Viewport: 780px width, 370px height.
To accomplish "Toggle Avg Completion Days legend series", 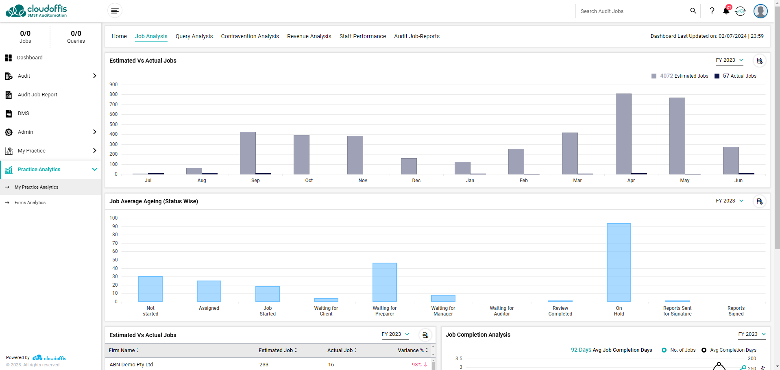I will point(729,350).
